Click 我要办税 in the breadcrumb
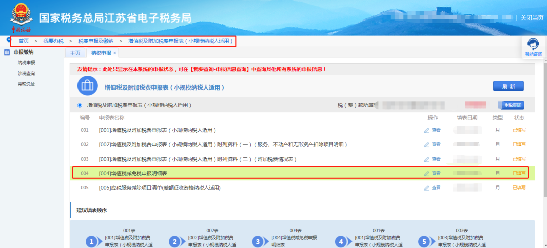Viewport: 547px width, 248px height. 53,41
